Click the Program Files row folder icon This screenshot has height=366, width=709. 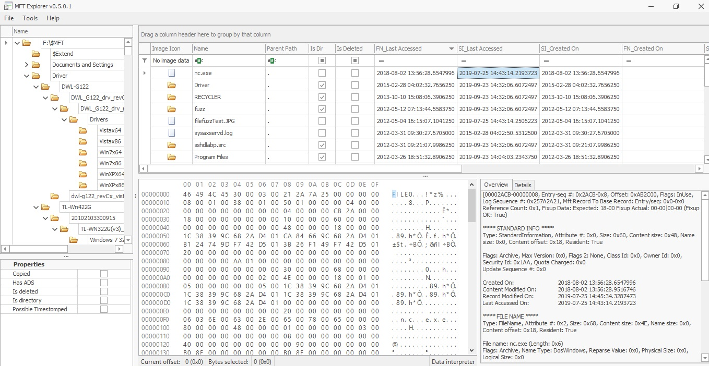pyautogui.click(x=172, y=157)
